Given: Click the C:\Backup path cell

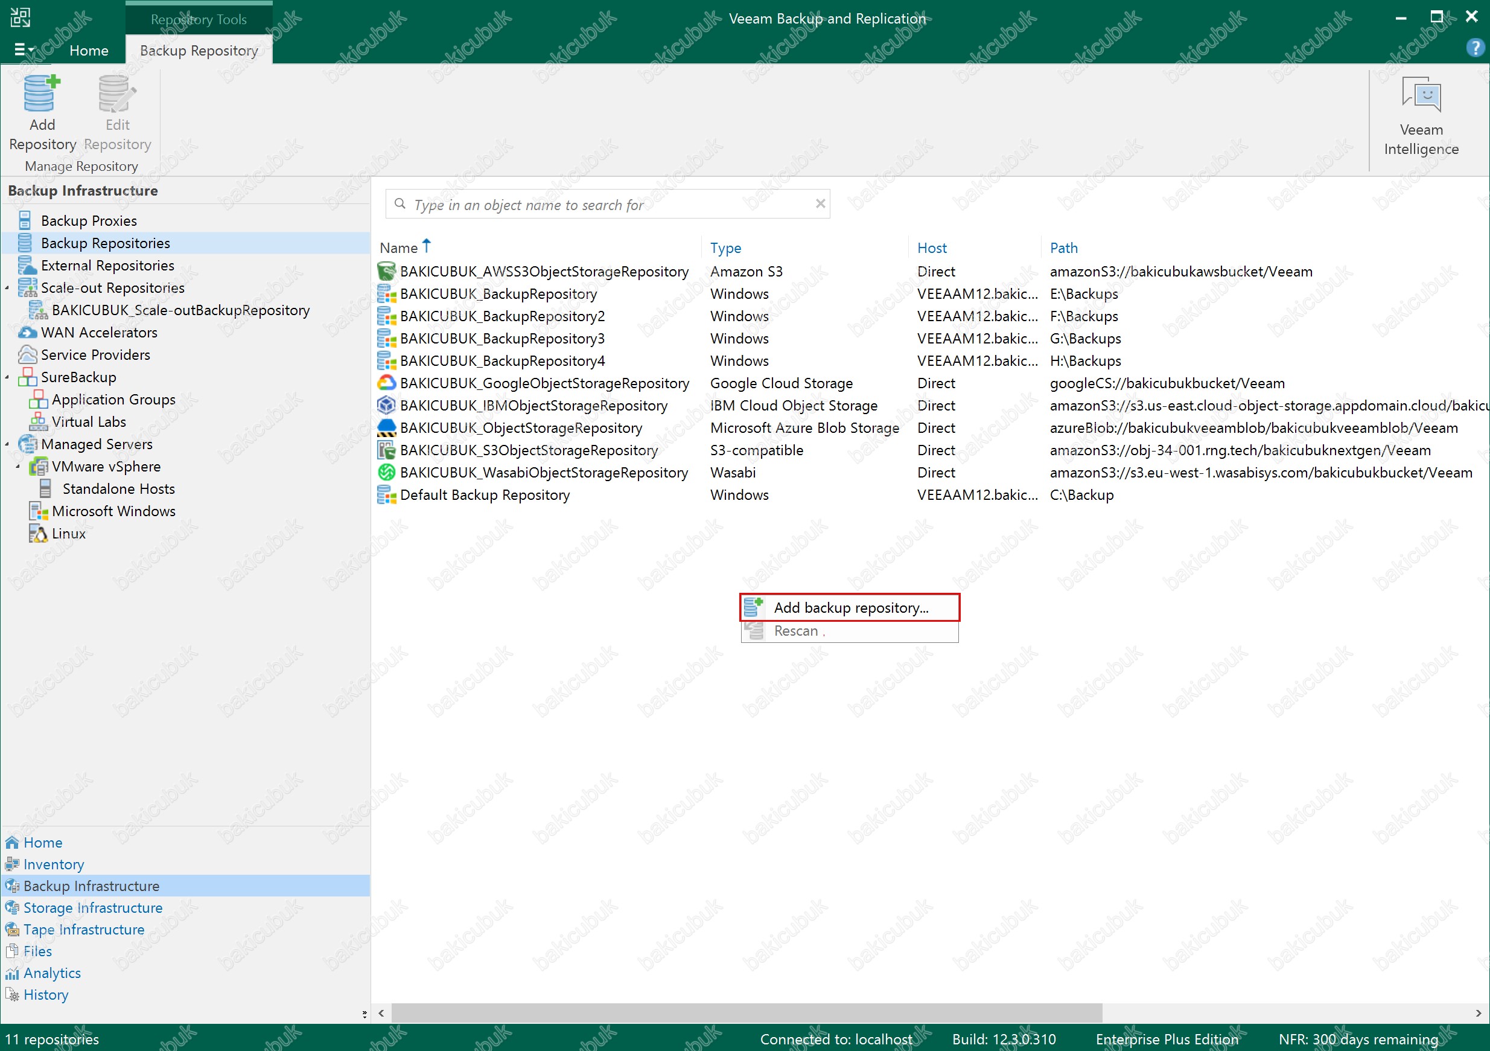Looking at the screenshot, I should pos(1081,494).
